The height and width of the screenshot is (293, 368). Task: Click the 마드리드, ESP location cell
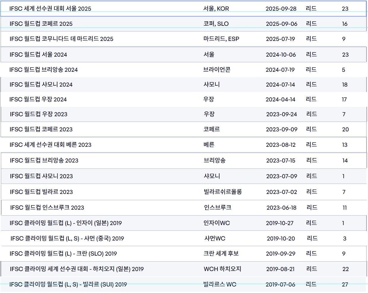coord(221,39)
